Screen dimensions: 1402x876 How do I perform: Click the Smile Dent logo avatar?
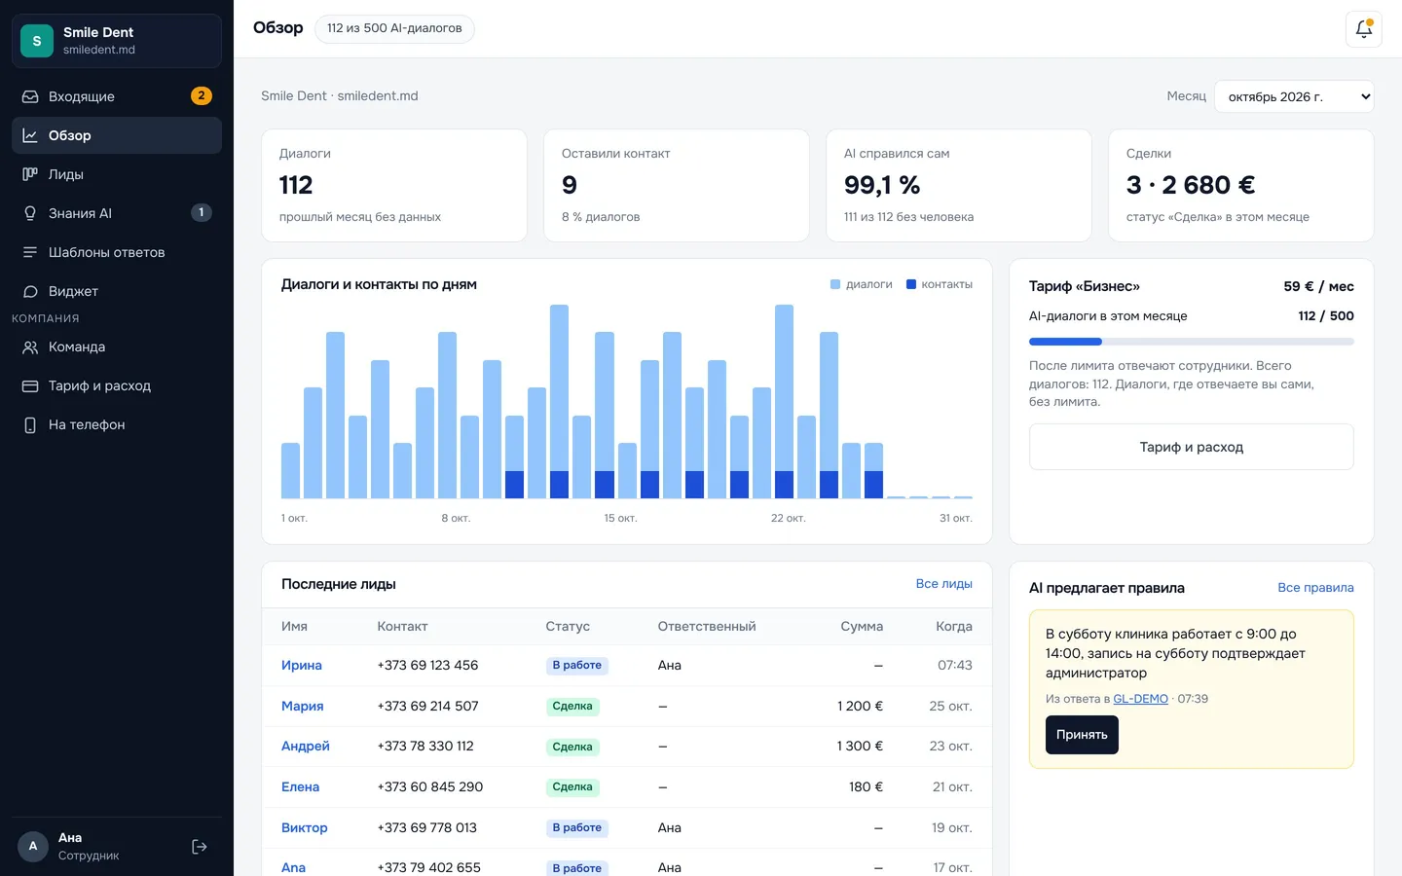[37, 41]
